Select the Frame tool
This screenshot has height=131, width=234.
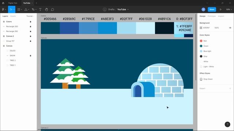coord(19,9)
